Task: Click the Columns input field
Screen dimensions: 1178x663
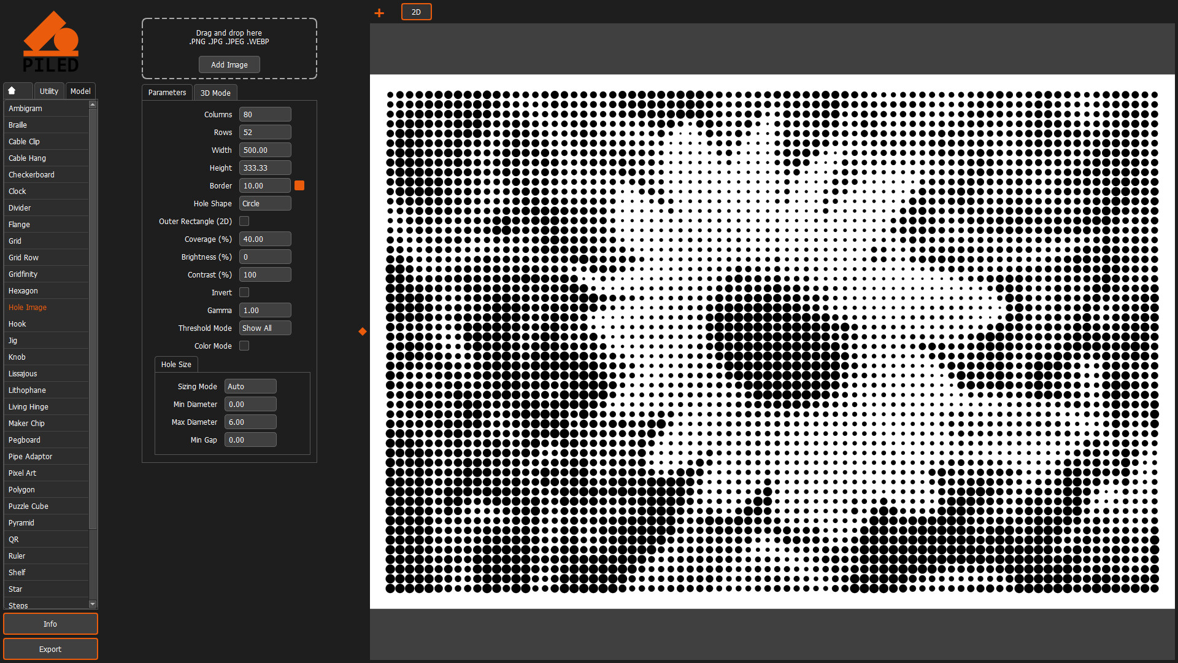Action: 264,114
